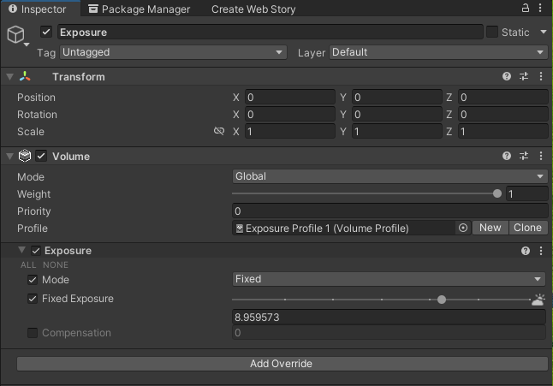This screenshot has width=553, height=386.
Task: Open the Tag dropdown showing Untagged
Action: pos(172,52)
